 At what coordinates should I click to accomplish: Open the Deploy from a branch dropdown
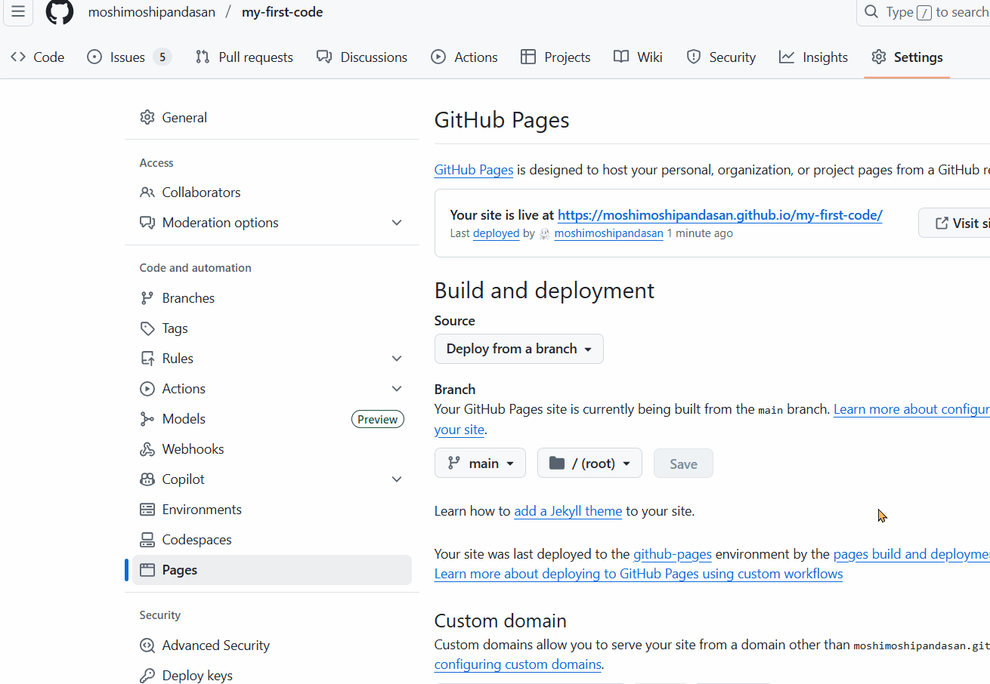518,349
